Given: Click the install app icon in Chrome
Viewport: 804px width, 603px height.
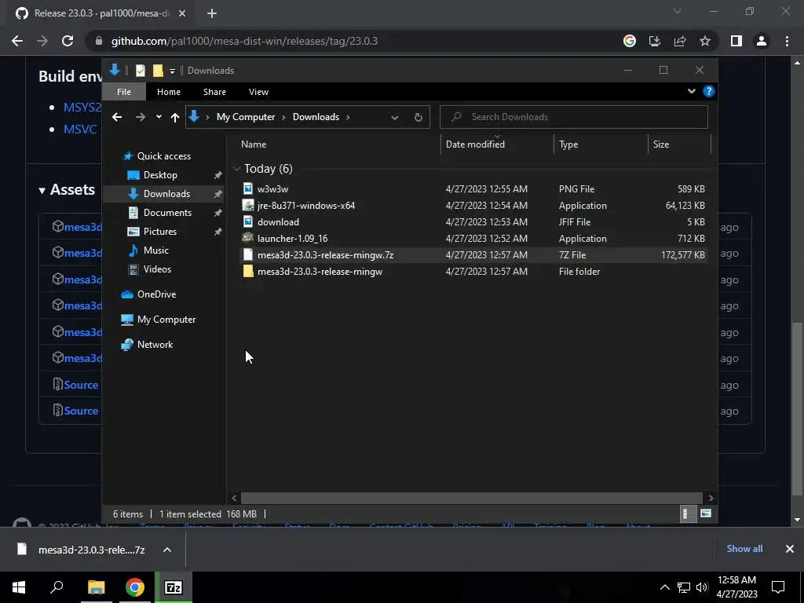Looking at the screenshot, I should coord(654,41).
